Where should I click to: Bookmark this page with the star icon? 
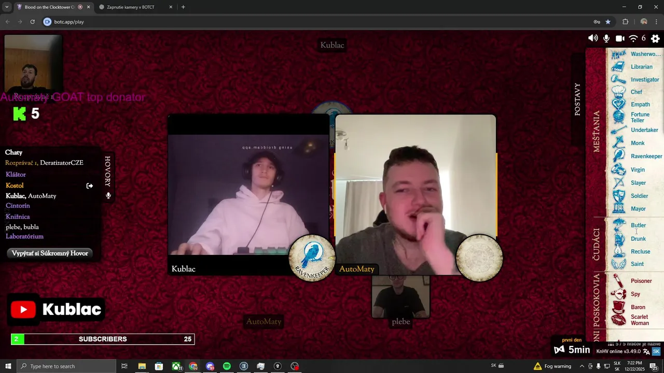pos(608,22)
